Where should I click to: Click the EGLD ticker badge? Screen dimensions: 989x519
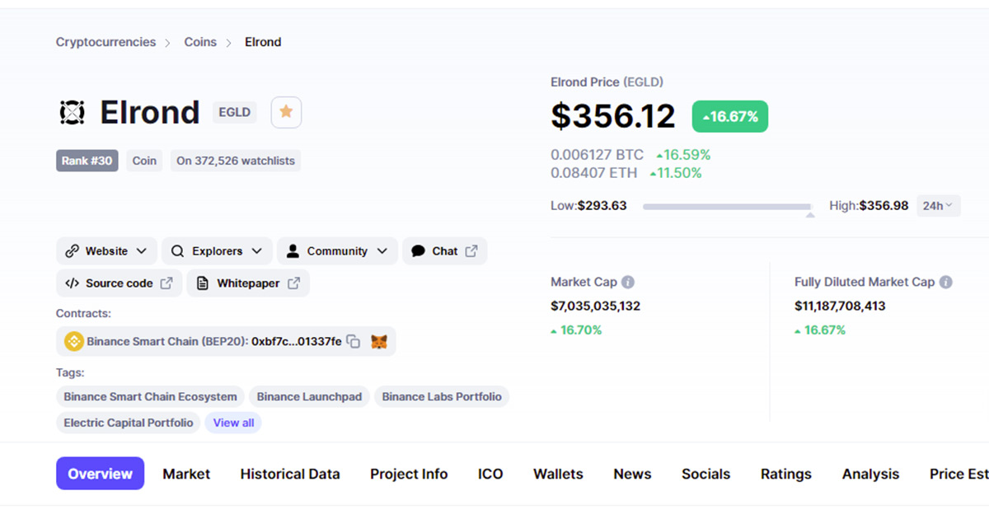point(235,112)
